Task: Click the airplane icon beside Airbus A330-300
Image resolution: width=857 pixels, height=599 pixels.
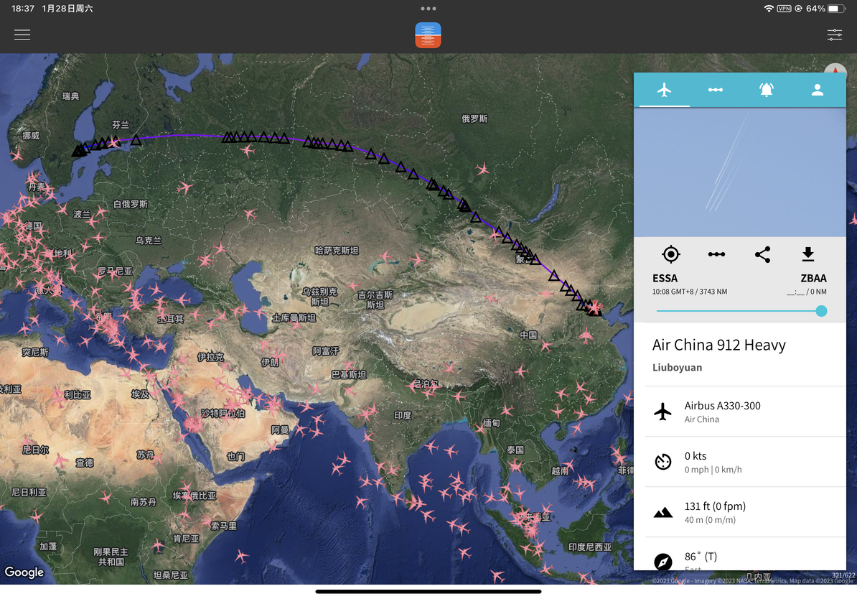Action: coord(663,412)
